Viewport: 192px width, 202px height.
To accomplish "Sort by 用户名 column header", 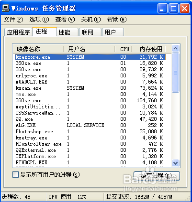I will pos(89,49).
